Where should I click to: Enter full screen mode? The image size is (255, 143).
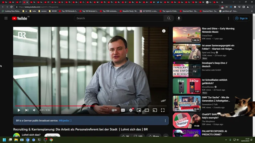tap(163, 110)
